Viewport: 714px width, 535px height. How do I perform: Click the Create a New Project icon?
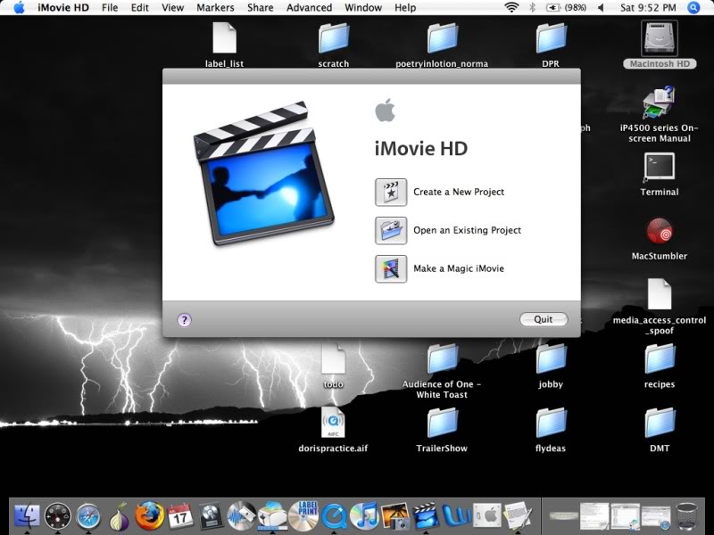(391, 193)
